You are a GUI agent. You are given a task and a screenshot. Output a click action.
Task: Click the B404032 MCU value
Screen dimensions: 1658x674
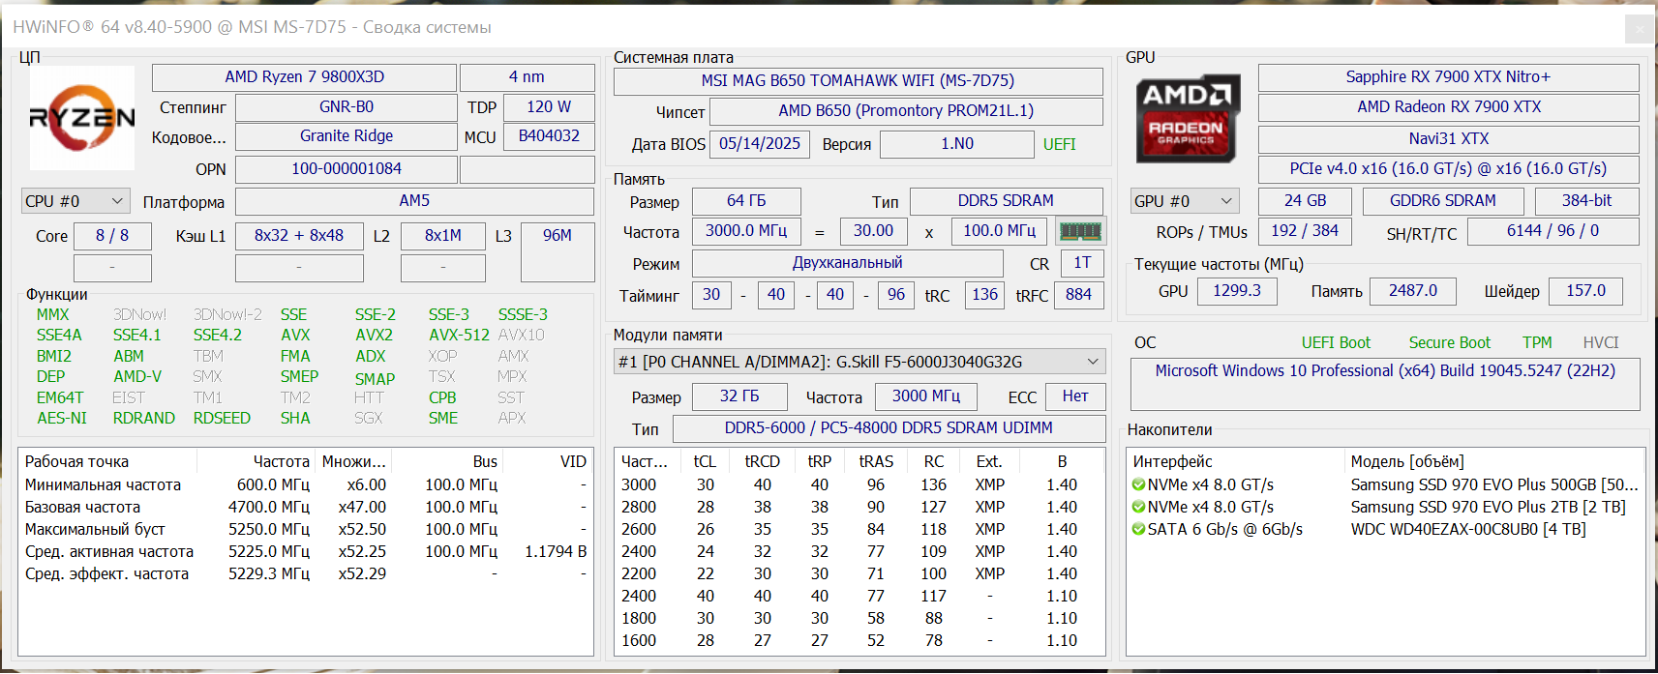pyautogui.click(x=549, y=136)
